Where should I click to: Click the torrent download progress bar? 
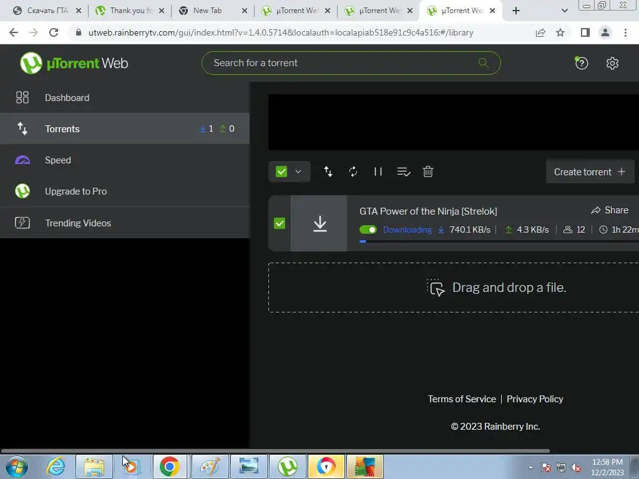(x=499, y=241)
